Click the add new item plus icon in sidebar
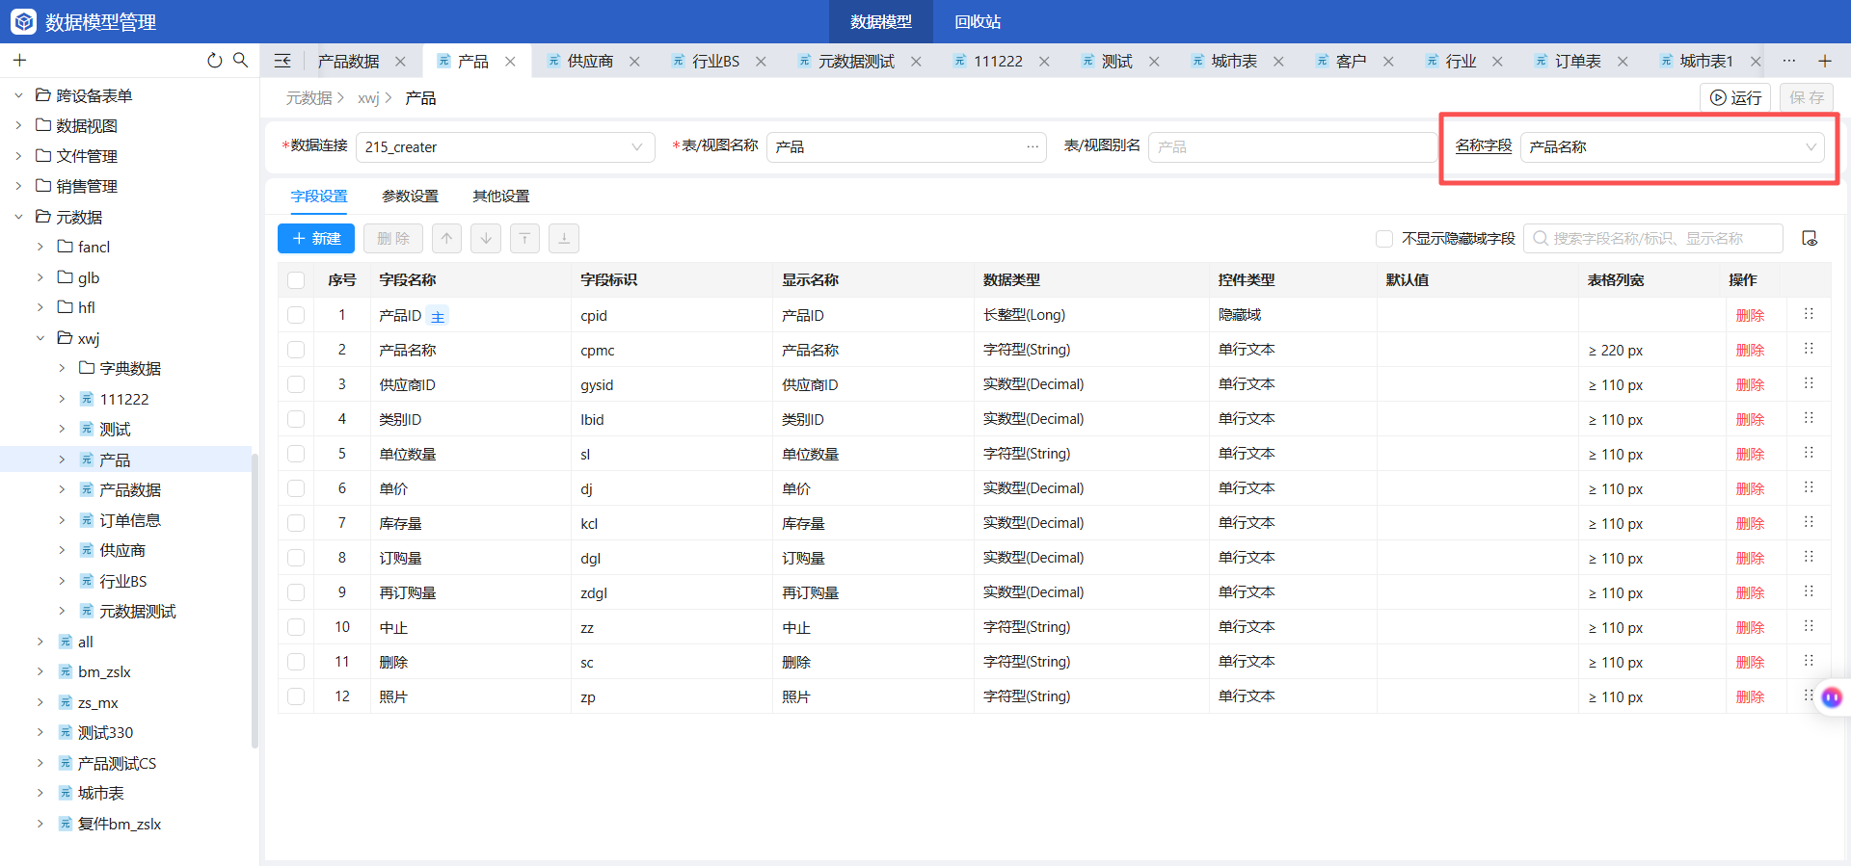 tap(19, 61)
